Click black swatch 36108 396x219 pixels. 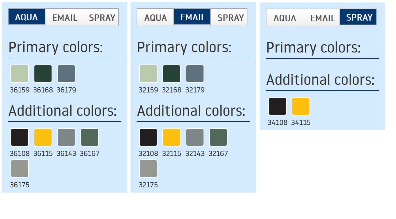pos(20,137)
